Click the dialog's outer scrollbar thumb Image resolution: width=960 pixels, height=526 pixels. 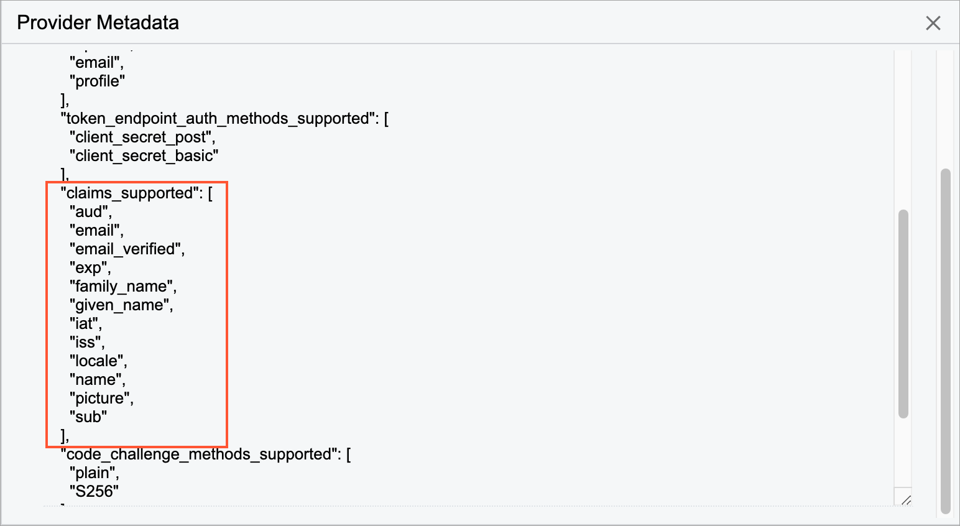[x=946, y=341]
